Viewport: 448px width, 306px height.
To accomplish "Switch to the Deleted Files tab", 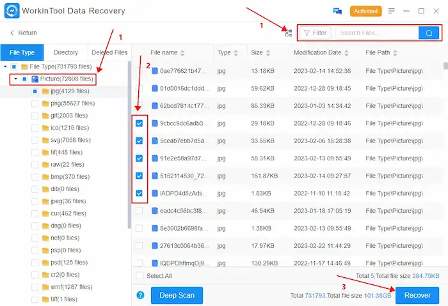I will click(x=109, y=52).
